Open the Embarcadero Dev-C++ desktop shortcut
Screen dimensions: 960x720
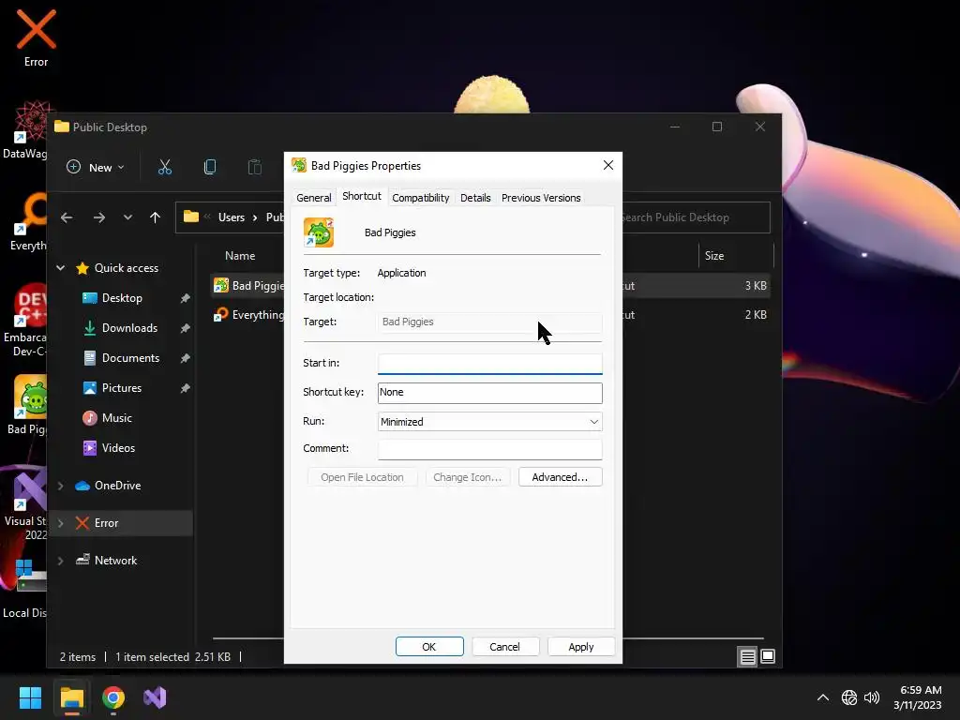[25, 321]
